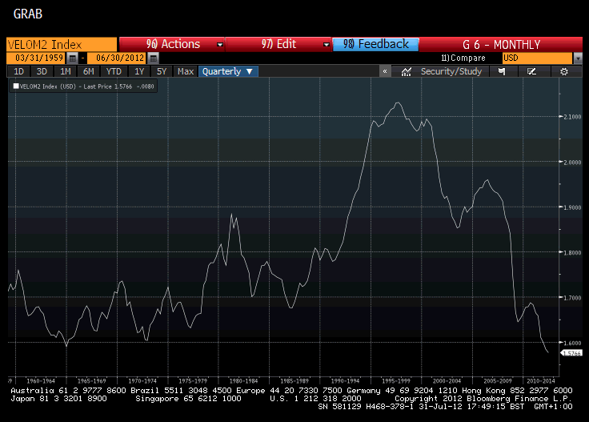Expand the Edit dropdown arrow

[x=326, y=45]
